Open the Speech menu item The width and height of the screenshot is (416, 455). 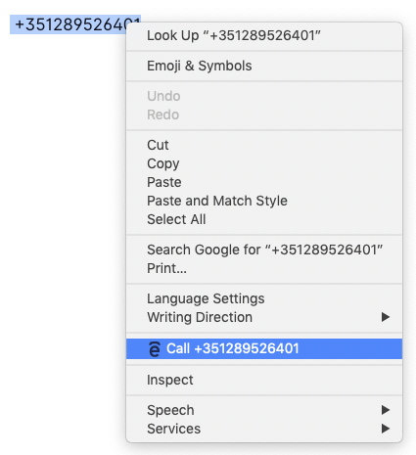pos(264,410)
